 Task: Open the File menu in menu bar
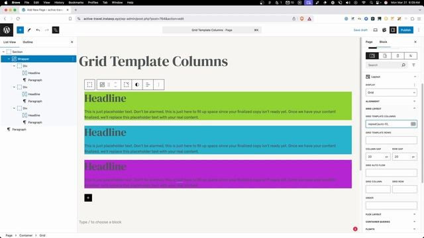coord(26,3)
